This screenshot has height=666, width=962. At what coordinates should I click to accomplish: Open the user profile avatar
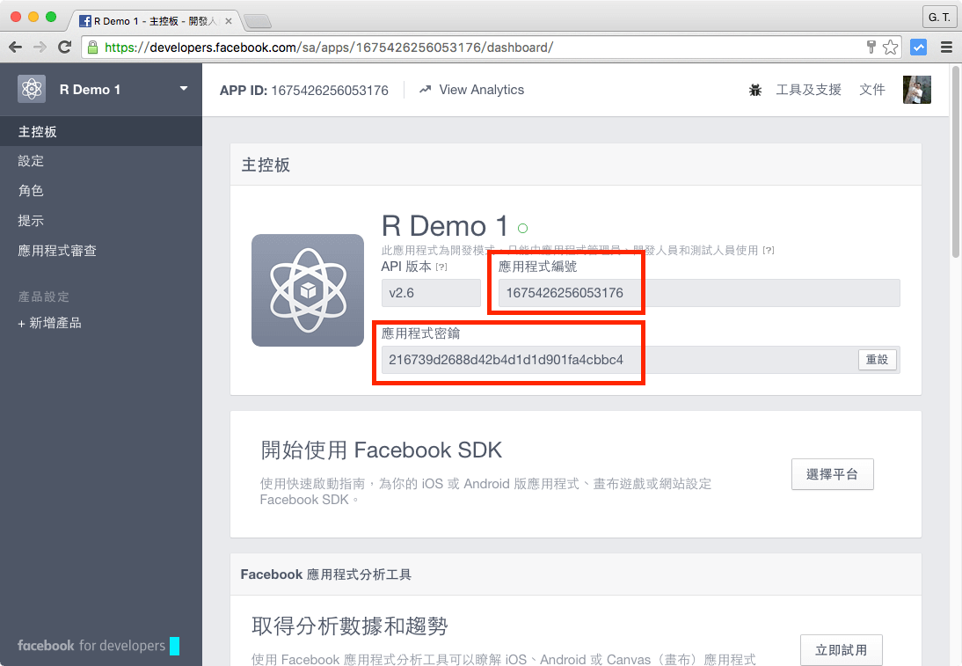pyautogui.click(x=916, y=90)
